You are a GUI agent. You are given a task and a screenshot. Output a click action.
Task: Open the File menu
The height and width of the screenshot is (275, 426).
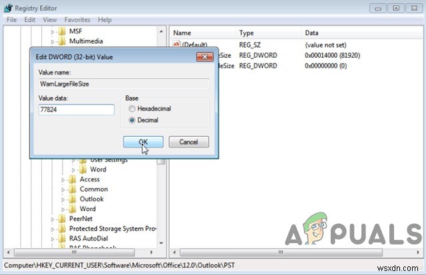tap(12, 20)
